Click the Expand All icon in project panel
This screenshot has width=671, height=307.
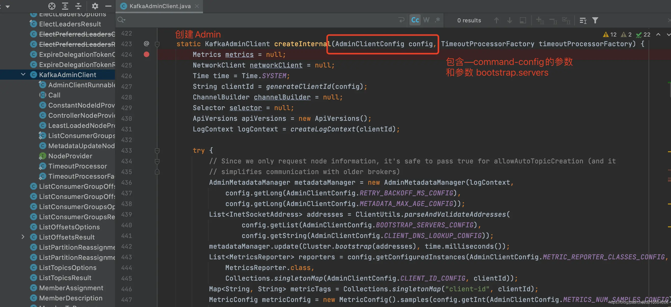click(x=65, y=6)
